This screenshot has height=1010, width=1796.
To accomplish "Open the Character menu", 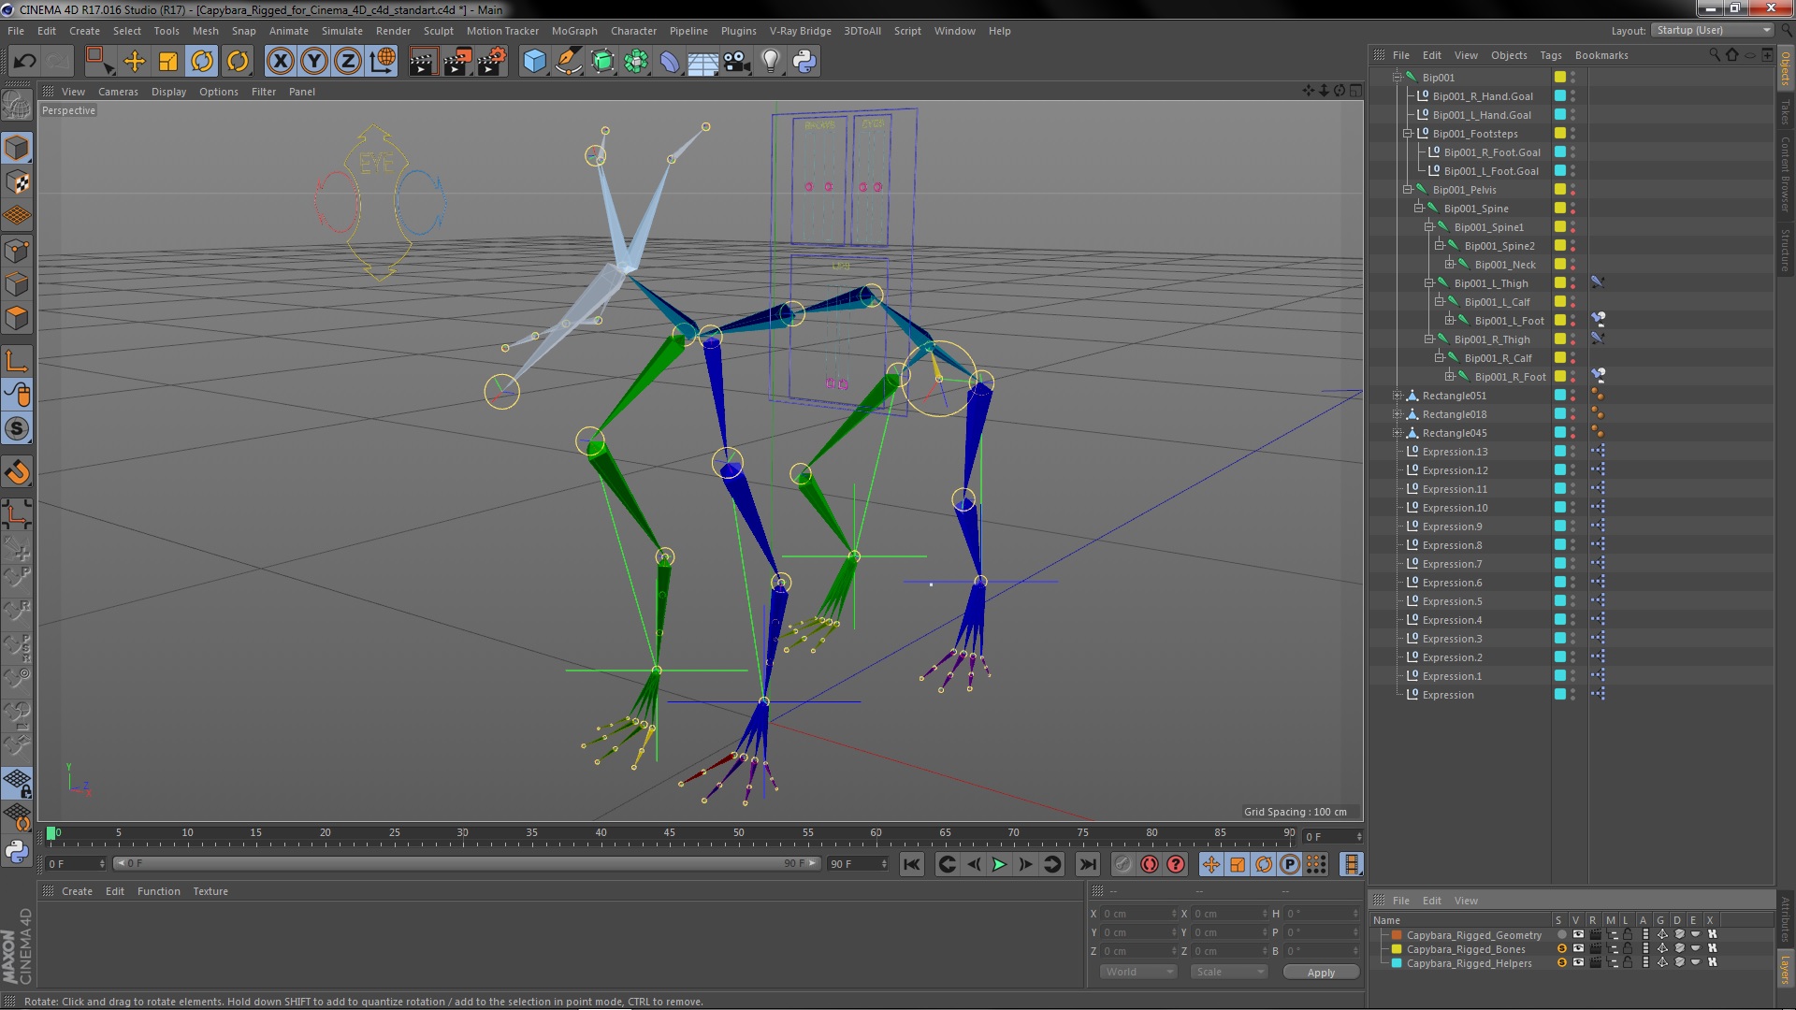I will click(x=634, y=30).
